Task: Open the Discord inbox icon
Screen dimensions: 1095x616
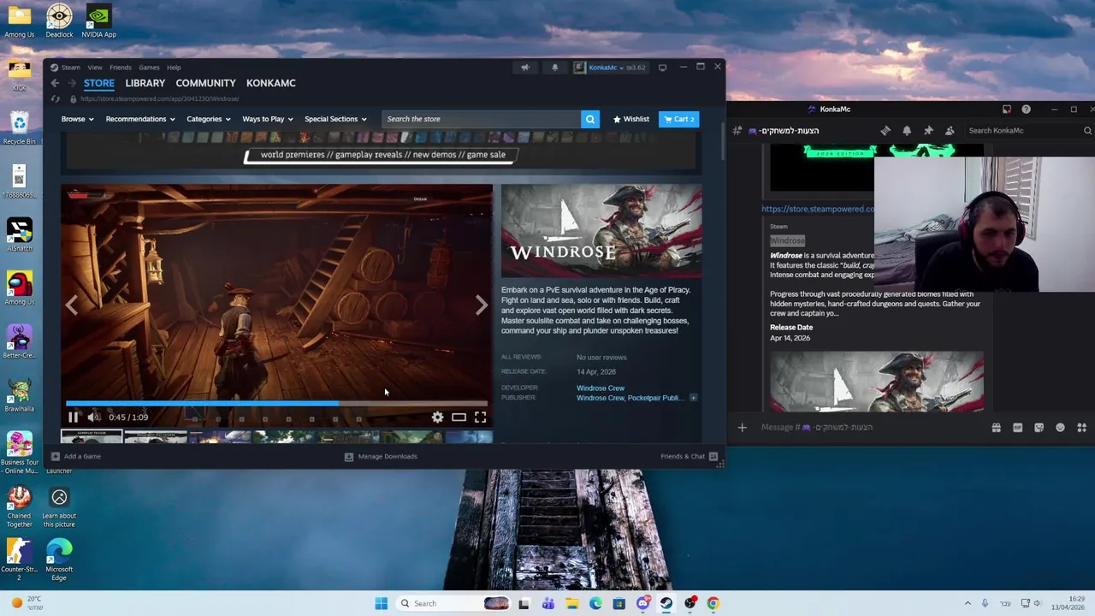Action: [x=1007, y=110]
